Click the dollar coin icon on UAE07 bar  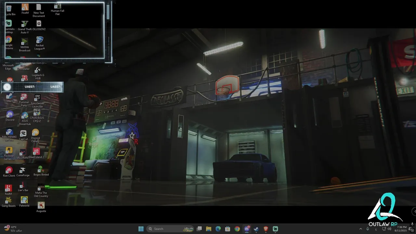[x=7, y=87]
